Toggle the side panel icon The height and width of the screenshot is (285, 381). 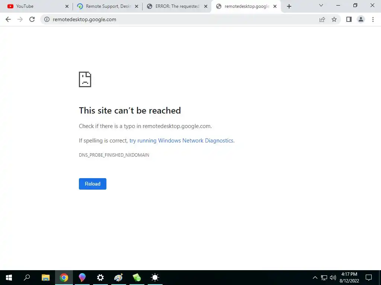(349, 19)
